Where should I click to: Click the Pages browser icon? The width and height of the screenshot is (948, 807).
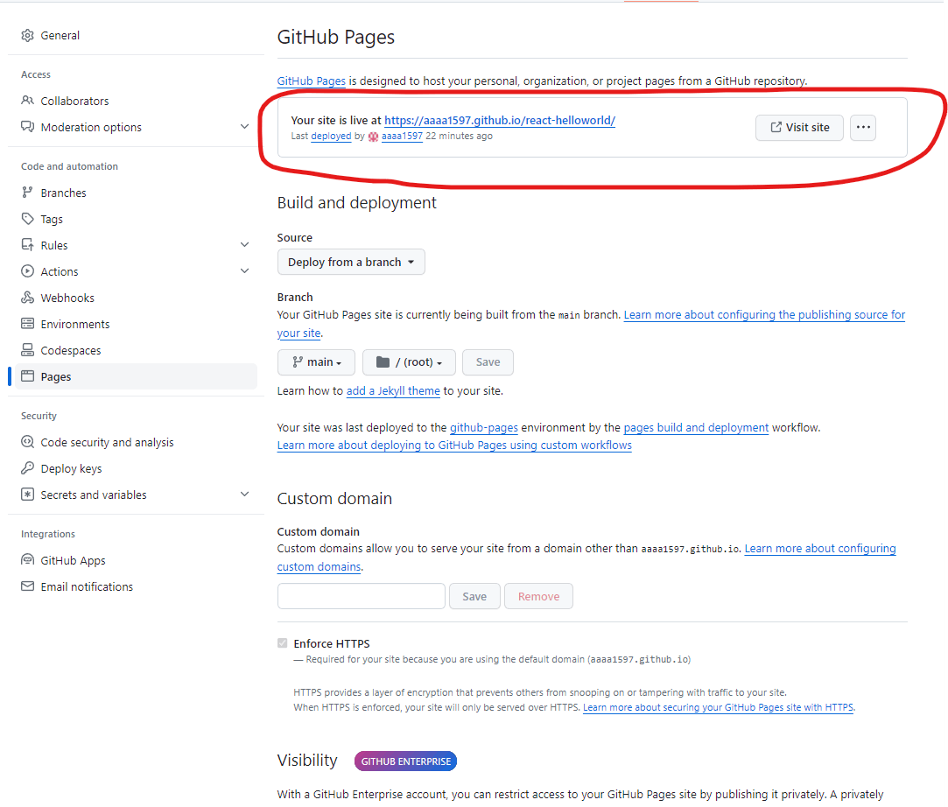click(x=27, y=376)
